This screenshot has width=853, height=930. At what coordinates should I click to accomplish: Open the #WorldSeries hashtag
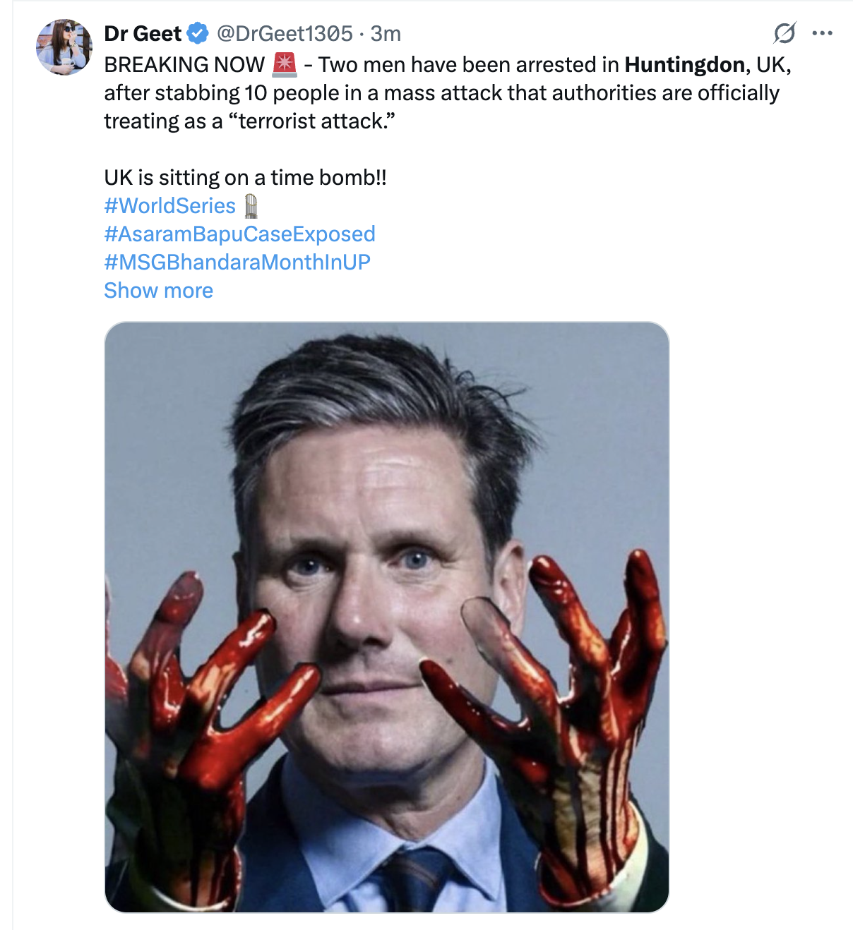point(169,206)
